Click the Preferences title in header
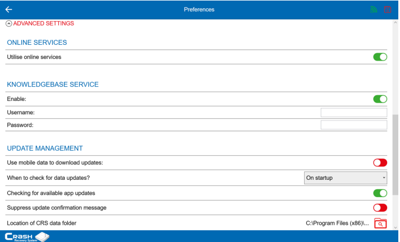This screenshot has width=400, height=242. pos(199,10)
